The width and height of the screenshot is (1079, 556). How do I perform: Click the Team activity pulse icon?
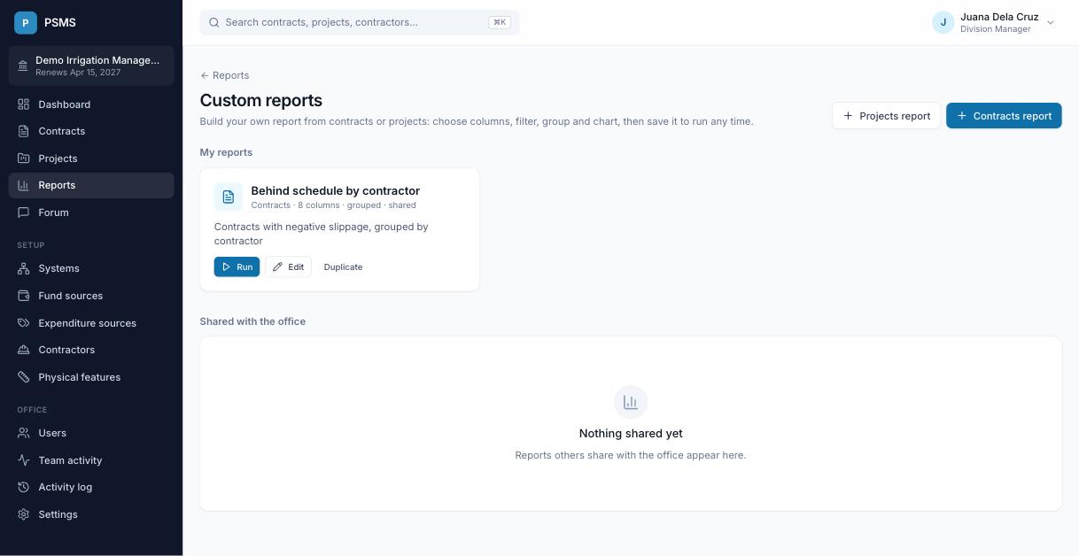24,460
